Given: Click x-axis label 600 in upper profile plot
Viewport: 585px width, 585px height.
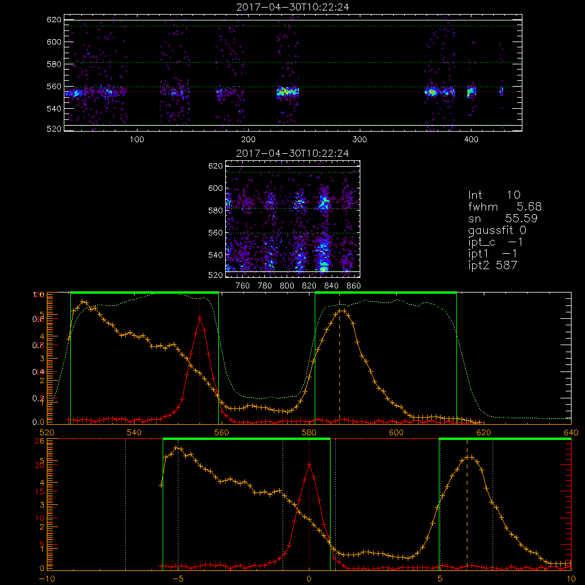Looking at the screenshot, I should click(x=396, y=432).
